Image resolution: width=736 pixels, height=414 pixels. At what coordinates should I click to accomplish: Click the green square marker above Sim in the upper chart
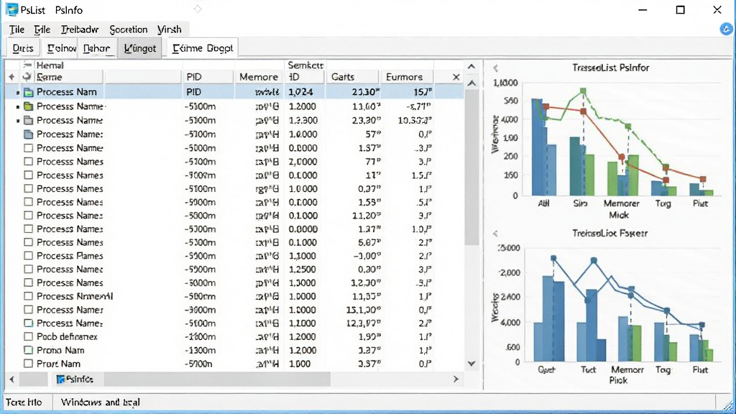(583, 91)
